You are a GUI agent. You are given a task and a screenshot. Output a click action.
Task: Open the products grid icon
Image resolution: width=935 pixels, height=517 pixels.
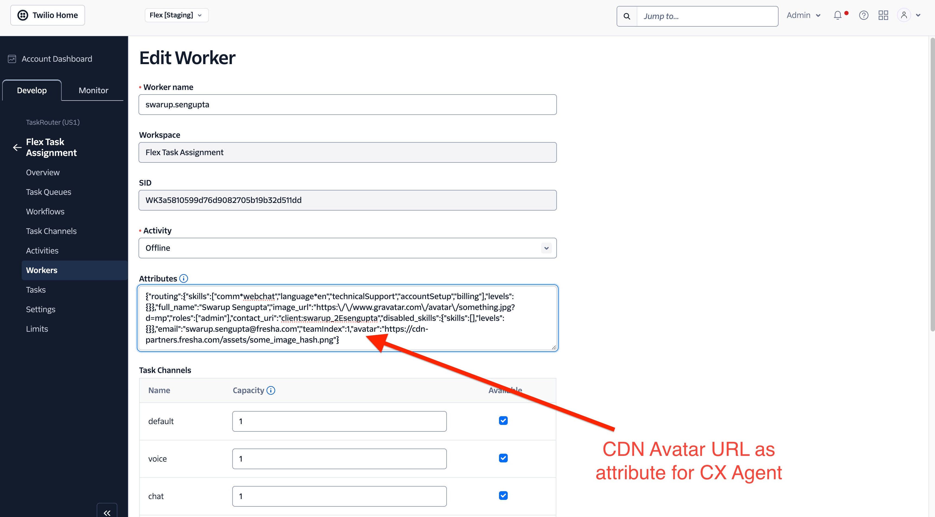point(883,15)
